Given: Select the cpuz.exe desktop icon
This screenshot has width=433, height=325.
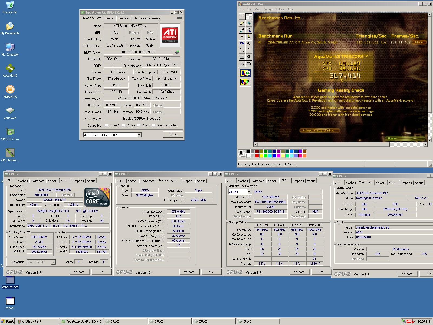Looking at the screenshot, I should click(10, 113).
